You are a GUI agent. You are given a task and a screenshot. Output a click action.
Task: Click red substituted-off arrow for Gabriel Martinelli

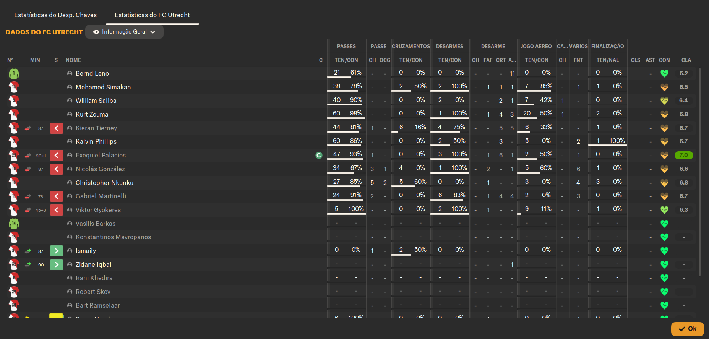tap(57, 196)
